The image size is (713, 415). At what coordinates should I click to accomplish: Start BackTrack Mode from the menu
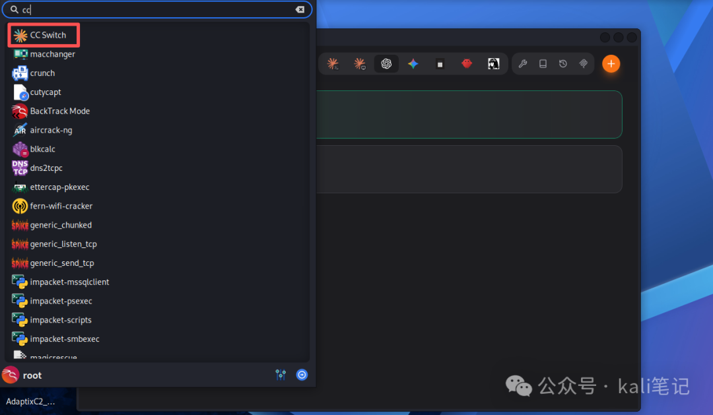157,112
